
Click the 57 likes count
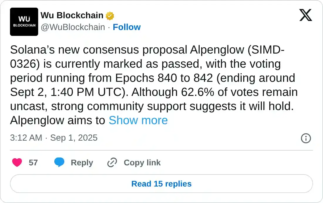click(33, 163)
